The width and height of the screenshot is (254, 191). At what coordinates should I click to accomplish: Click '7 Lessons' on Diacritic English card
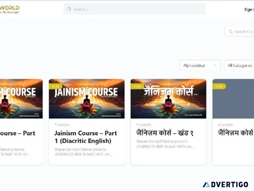pos(62,125)
